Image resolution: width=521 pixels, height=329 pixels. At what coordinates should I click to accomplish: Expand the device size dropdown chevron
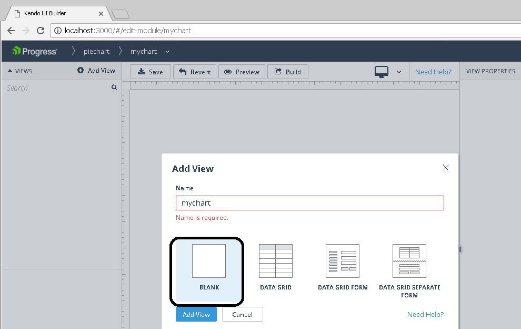[399, 72]
